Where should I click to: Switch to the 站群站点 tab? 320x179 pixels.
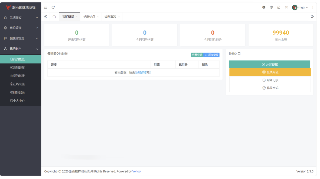click(89, 17)
